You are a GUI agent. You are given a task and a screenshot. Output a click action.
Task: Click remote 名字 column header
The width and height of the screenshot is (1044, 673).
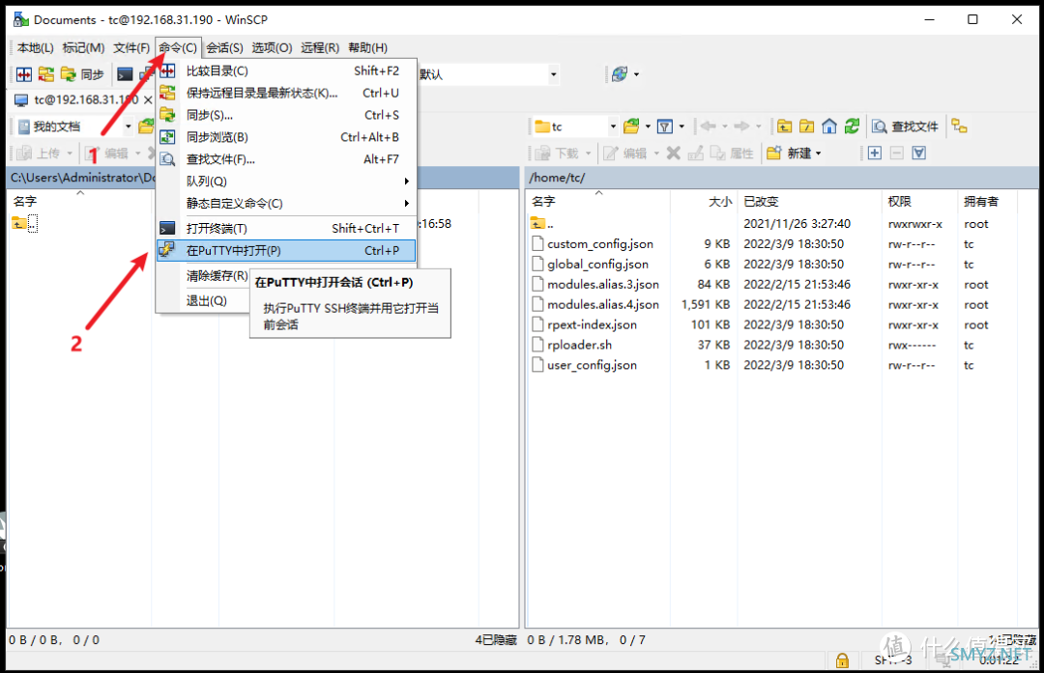598,201
